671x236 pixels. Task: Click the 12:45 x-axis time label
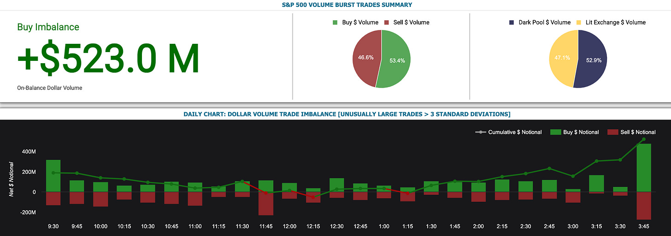(360, 226)
